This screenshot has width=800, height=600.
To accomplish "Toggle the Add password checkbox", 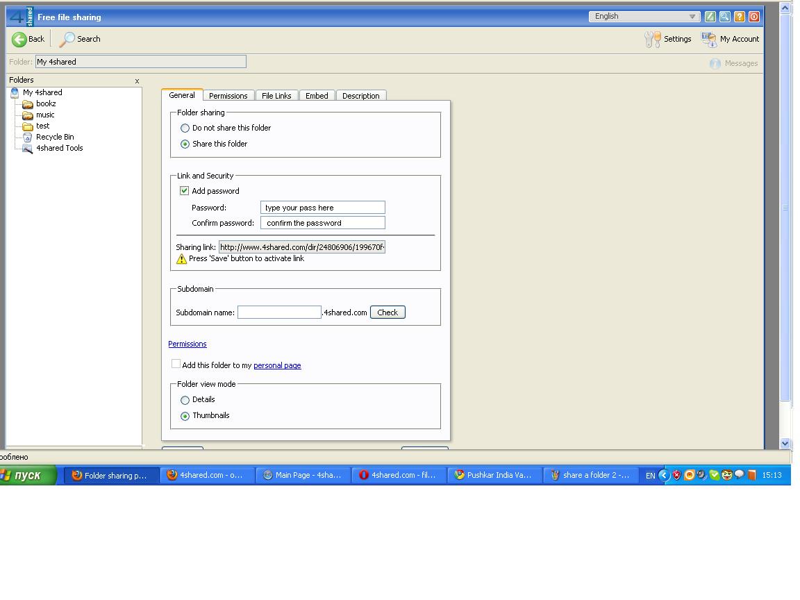I will click(184, 191).
